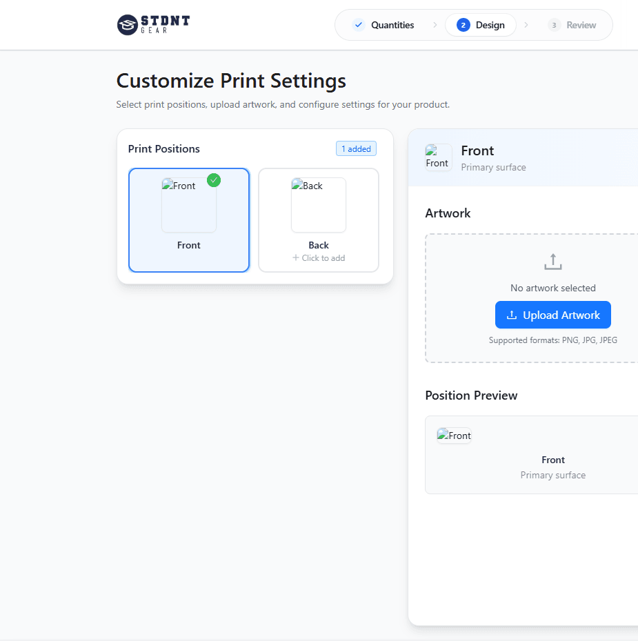Screen dimensions: 638x644
Task: Click the '1 added' badge
Action: [356, 148]
